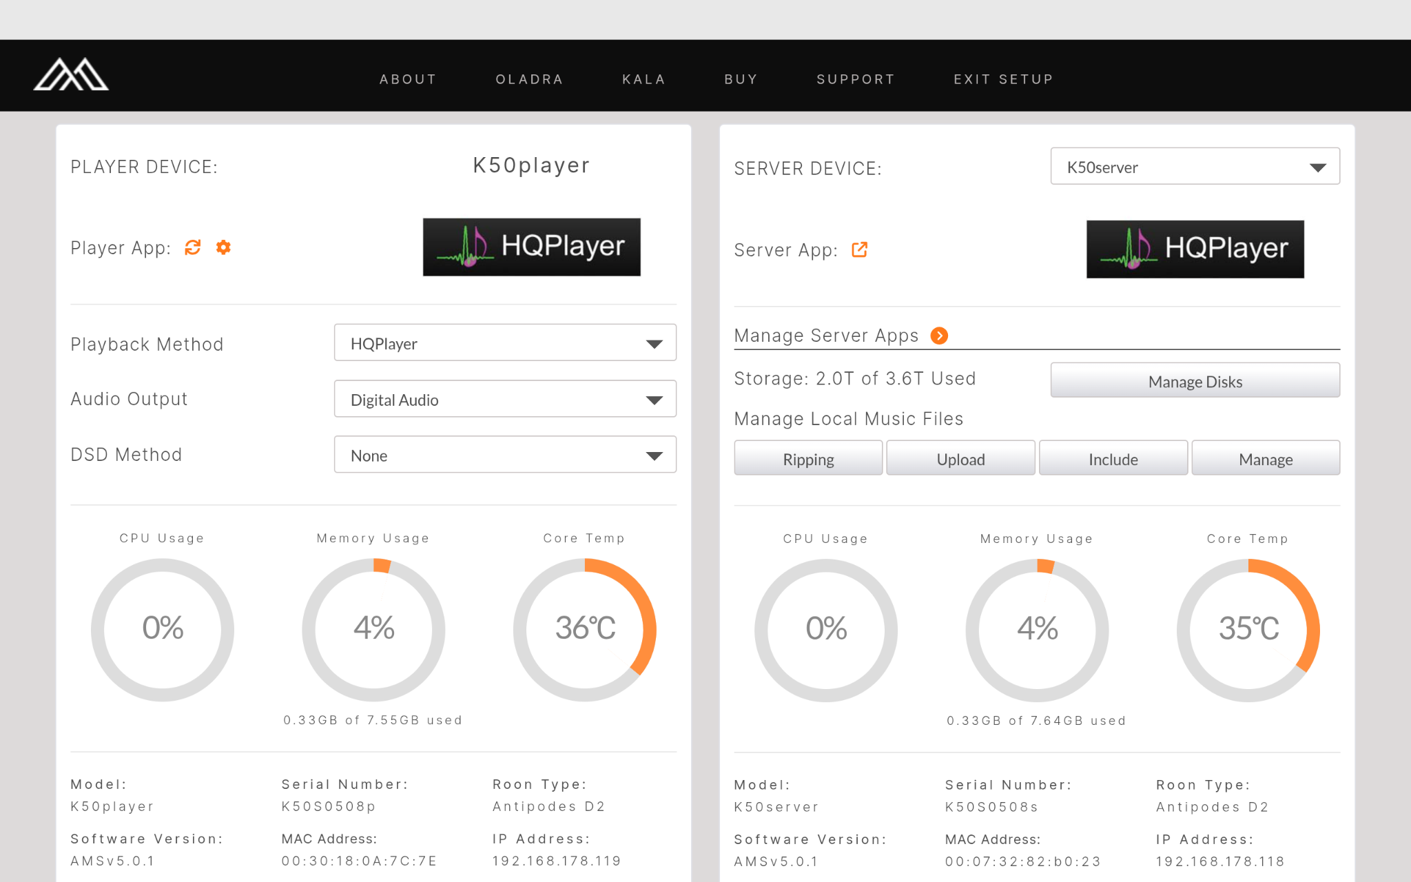Viewport: 1411px width, 882px height.
Task: Click the Ripping button
Action: point(808,459)
